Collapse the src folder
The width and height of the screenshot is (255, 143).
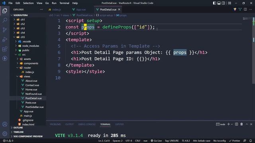[24, 55]
